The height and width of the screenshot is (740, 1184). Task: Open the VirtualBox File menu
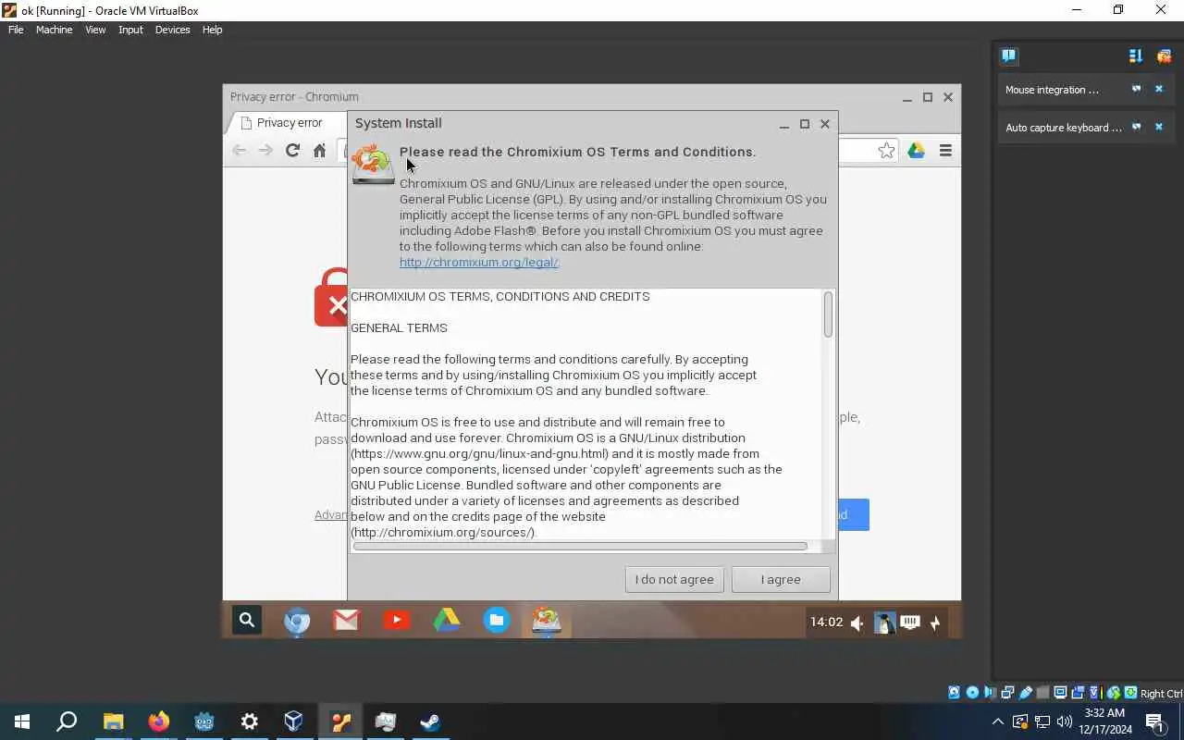click(x=16, y=30)
